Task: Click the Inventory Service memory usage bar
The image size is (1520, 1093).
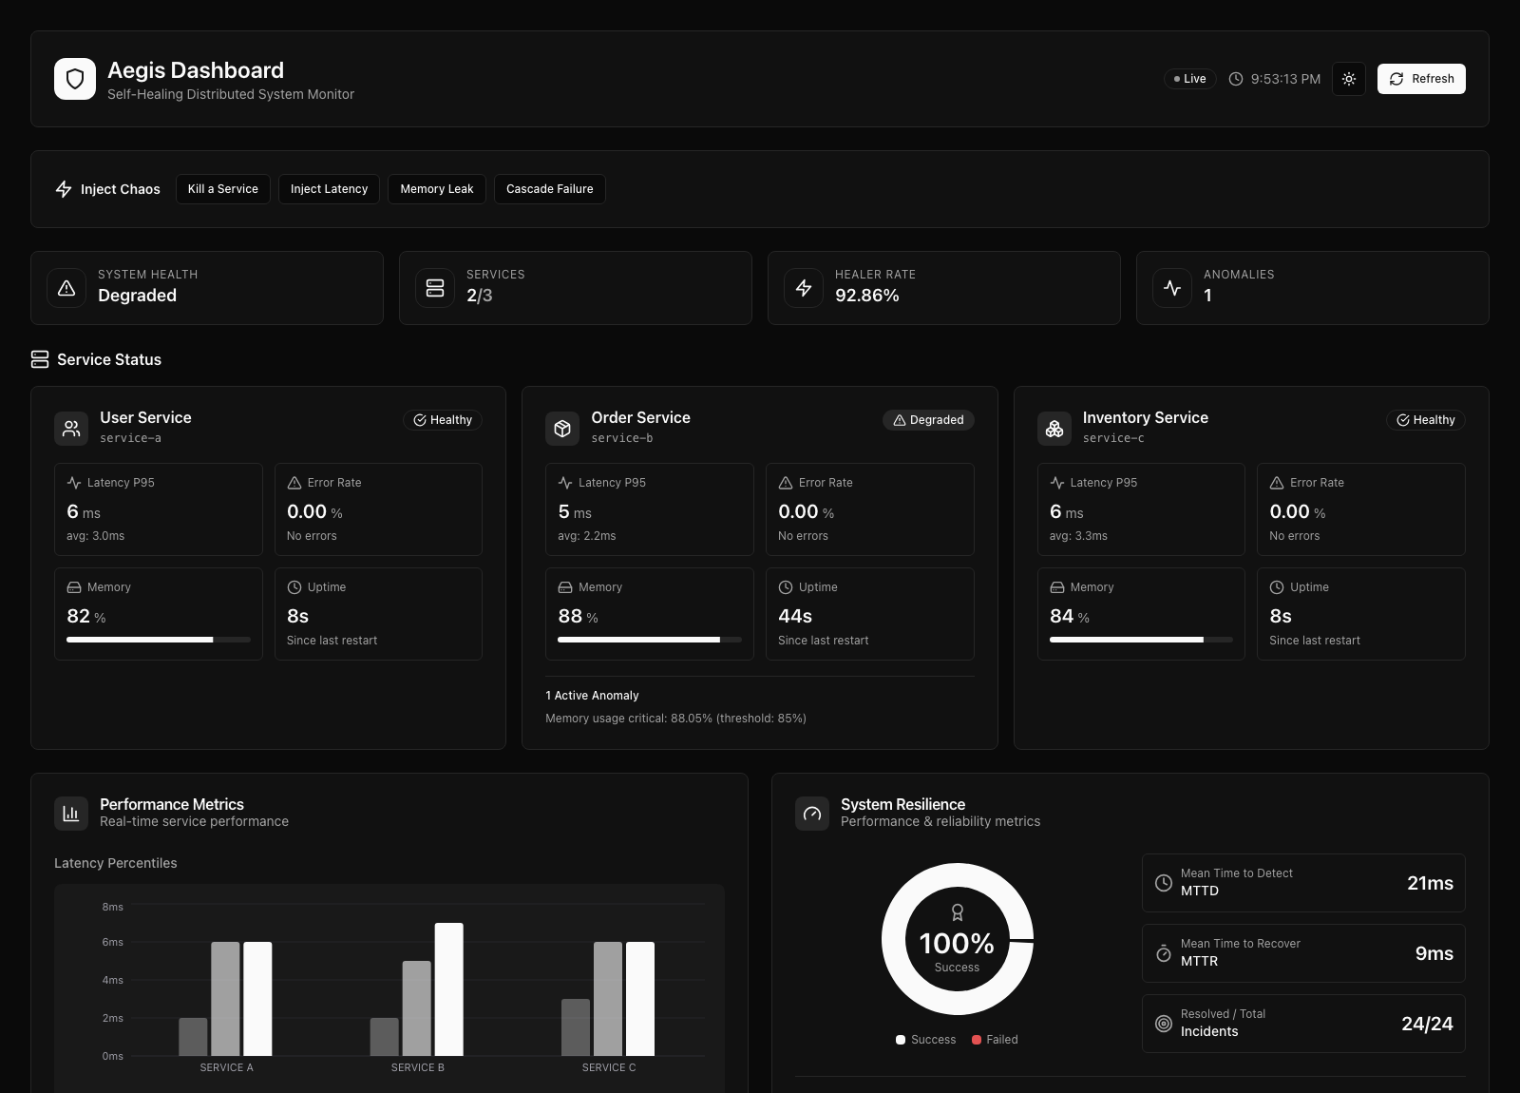Action: pos(1141,640)
